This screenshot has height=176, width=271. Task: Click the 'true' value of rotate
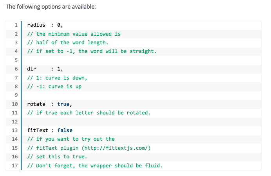63,104
